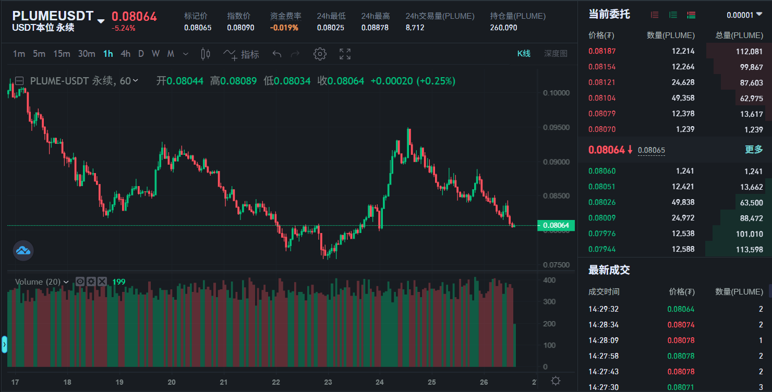Open the 指标 indicators menu
The height and width of the screenshot is (392, 772).
(241, 54)
